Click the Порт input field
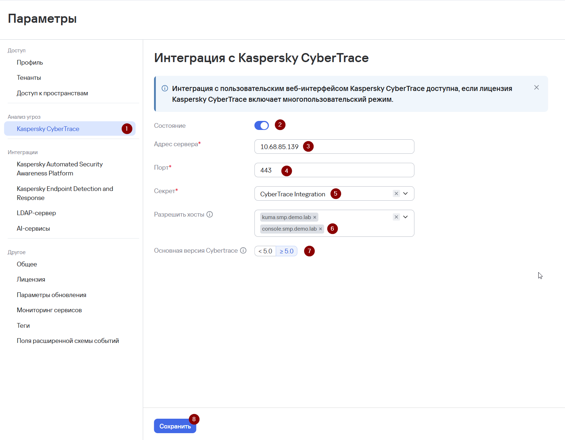This screenshot has height=440, width=565. pos(334,170)
